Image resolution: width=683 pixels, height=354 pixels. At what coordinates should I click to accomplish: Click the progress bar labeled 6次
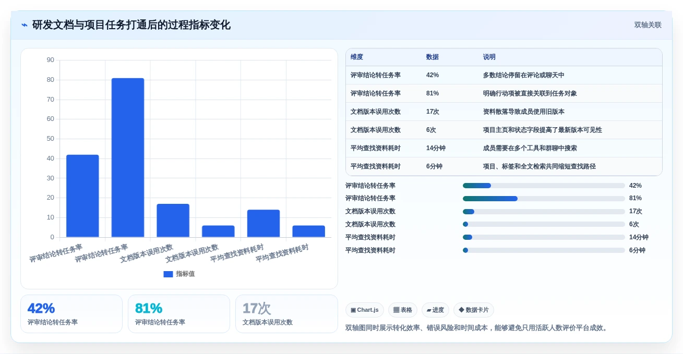pos(544,224)
